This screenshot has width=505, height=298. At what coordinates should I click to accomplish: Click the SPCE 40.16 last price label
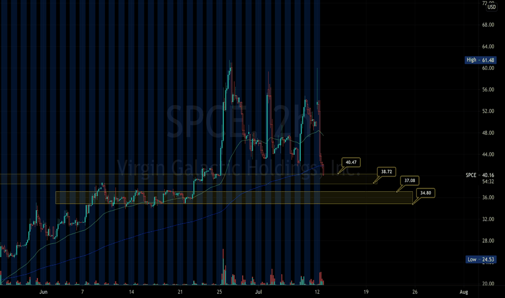pyautogui.click(x=480, y=175)
